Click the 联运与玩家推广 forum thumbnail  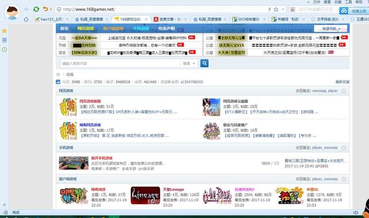[x=212, y=131]
